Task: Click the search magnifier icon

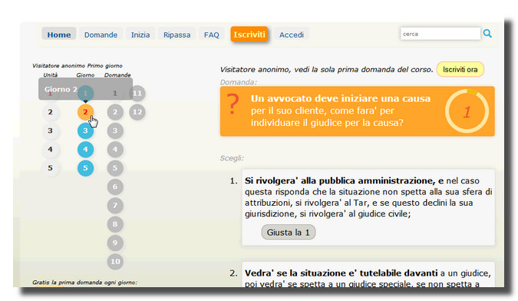Action: [487, 33]
